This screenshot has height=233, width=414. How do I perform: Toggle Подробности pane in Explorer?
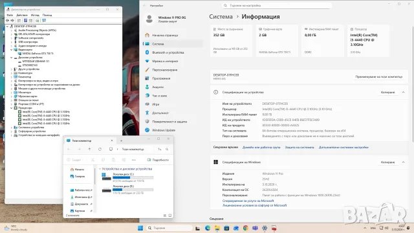coord(158,160)
